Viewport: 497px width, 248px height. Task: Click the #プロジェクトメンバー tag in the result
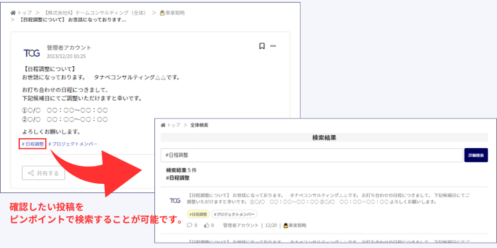234,214
